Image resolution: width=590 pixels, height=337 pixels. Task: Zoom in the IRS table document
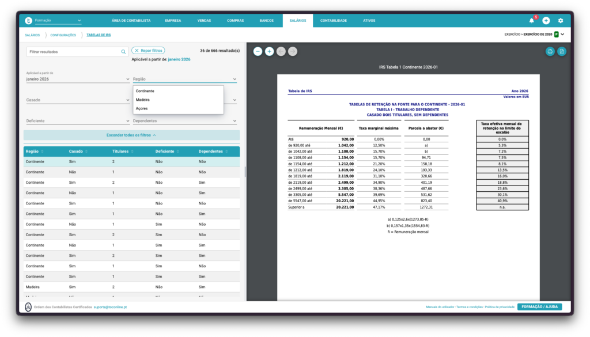point(269,51)
